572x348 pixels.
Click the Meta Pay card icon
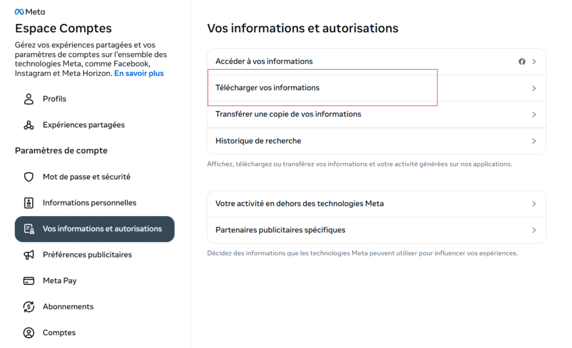[28, 281]
